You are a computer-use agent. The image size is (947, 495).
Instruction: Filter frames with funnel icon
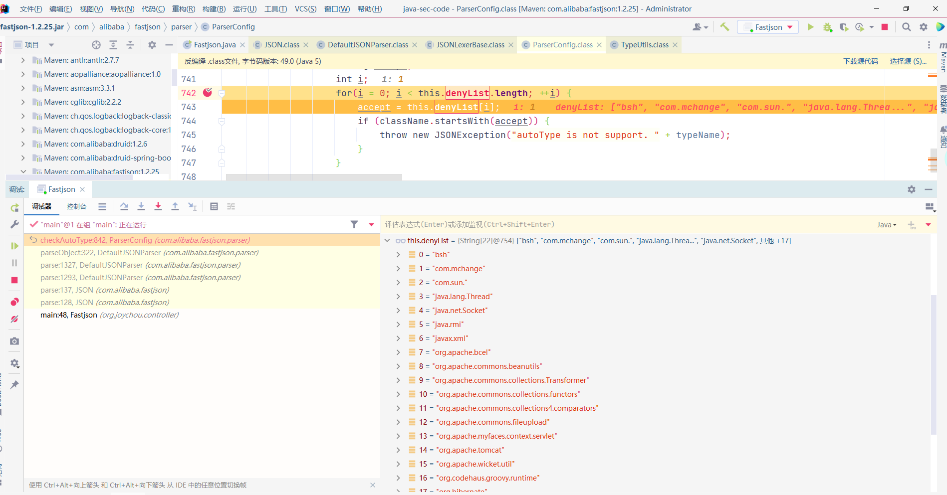click(x=354, y=224)
